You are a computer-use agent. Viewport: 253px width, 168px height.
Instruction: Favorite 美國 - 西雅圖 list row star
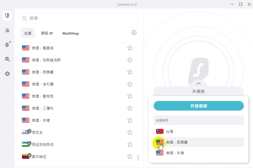click(130, 72)
